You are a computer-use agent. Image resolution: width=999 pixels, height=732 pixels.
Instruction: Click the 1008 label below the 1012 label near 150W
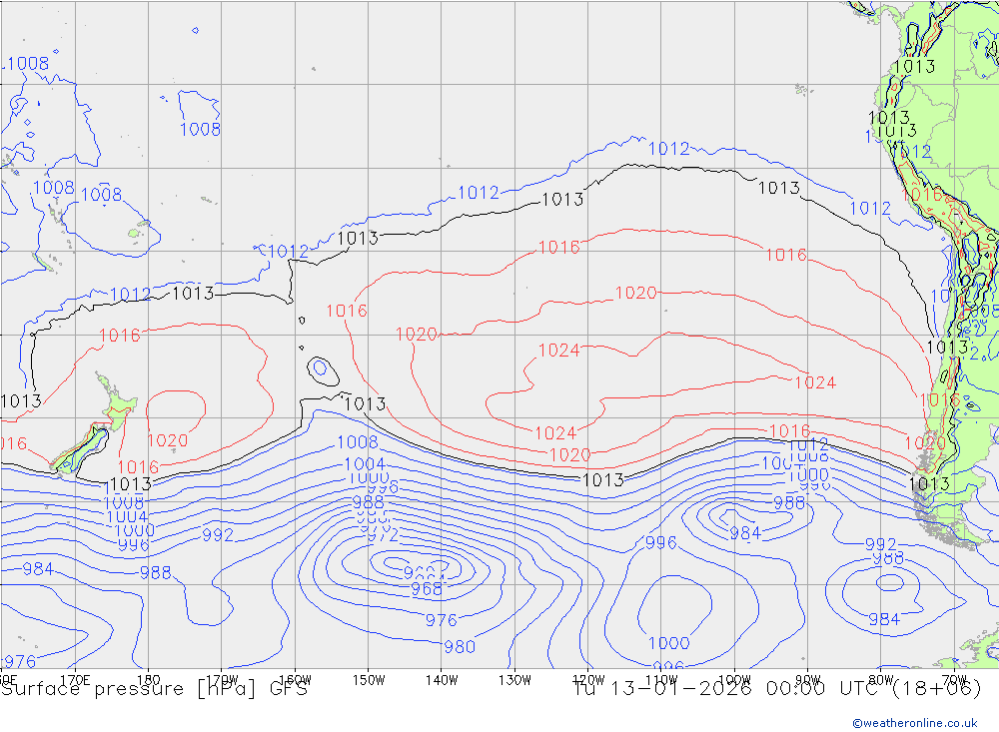358,442
